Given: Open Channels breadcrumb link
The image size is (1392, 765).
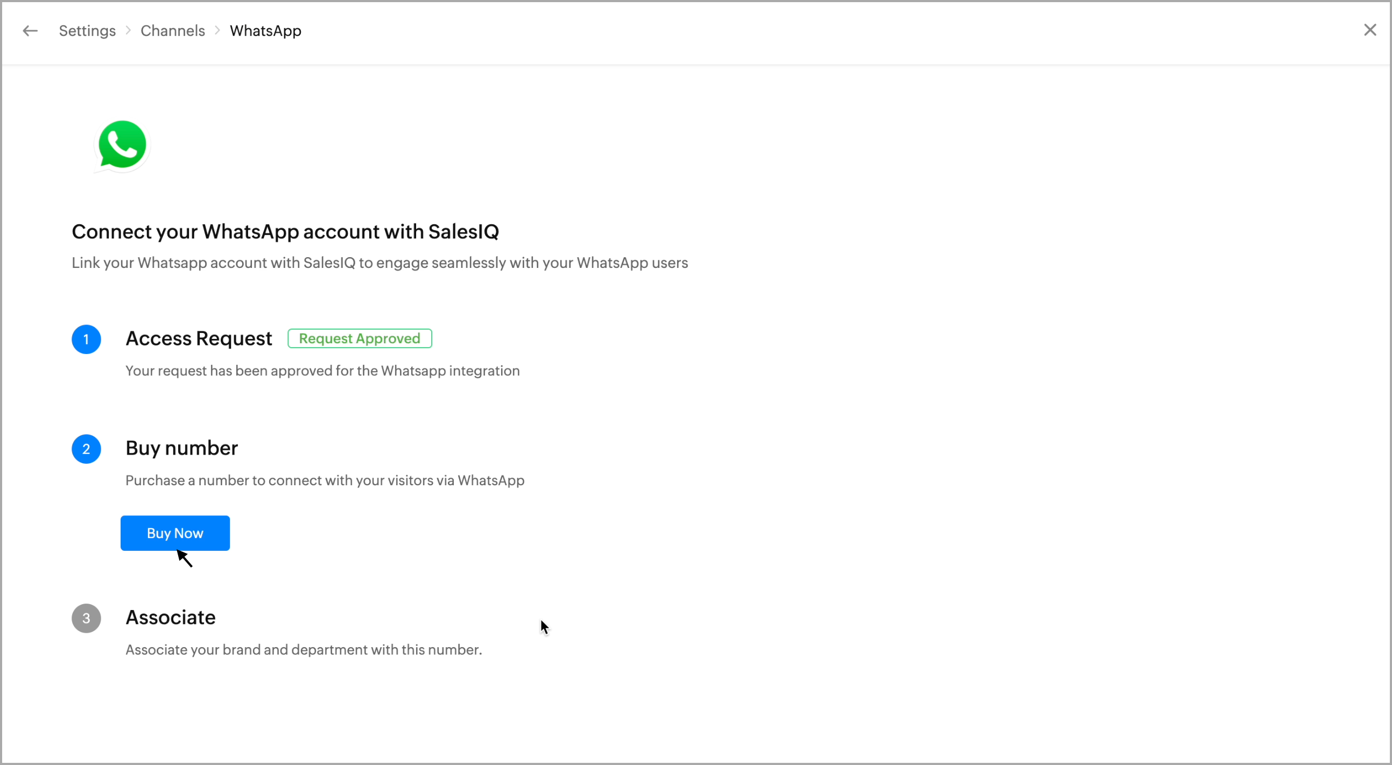Looking at the screenshot, I should (x=172, y=31).
